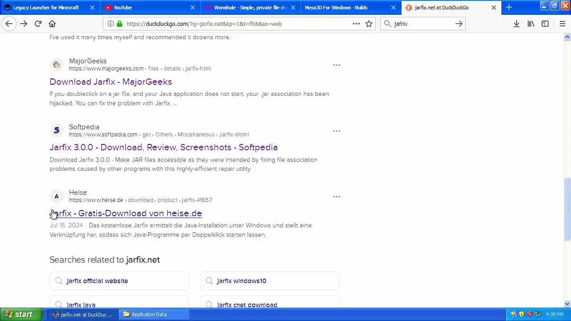The height and width of the screenshot is (321, 571).
Task: Click the Softpedia site name text
Action: 84,127
